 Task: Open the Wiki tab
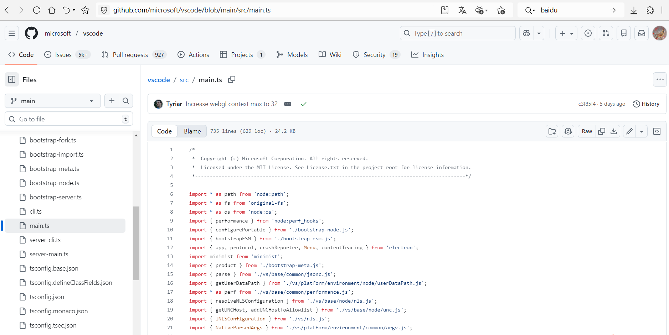(330, 55)
